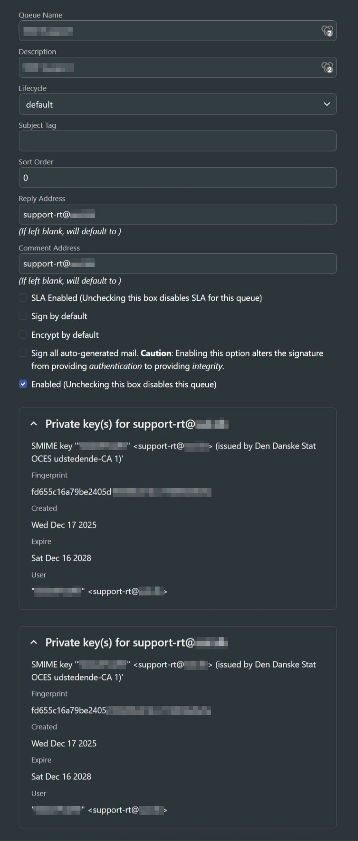Focus the Queue Name text field

tap(170, 31)
